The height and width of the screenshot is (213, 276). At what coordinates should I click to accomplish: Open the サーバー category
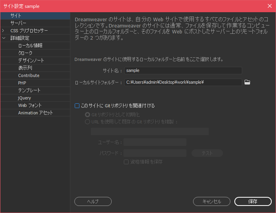coord(35,23)
